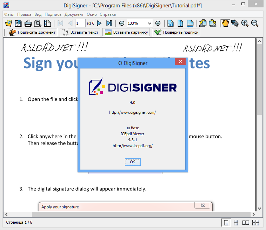Enable two-page continuous view
266x230 pixels.
coord(255,223)
